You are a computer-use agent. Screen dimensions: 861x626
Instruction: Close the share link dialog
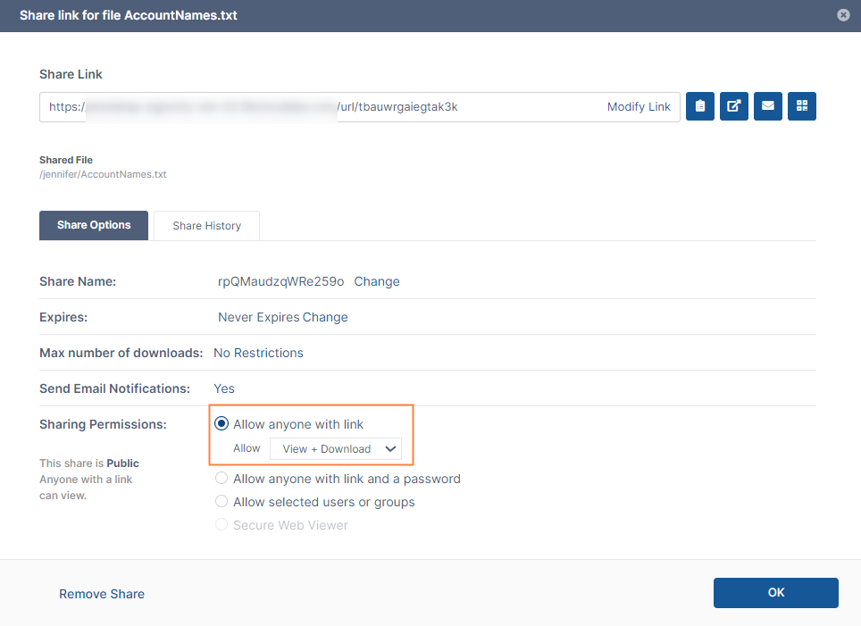(x=843, y=15)
